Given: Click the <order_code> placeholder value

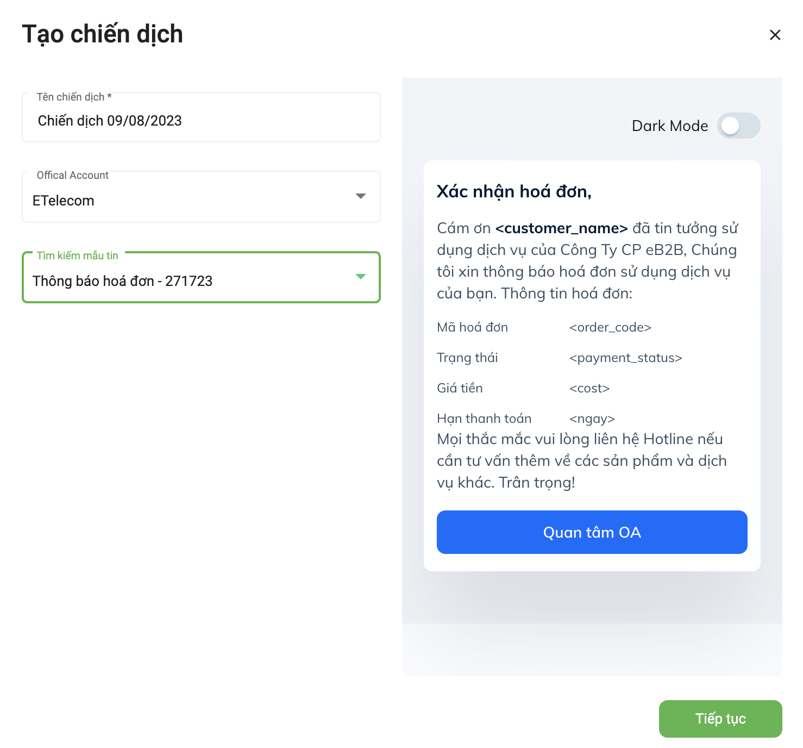Looking at the screenshot, I should (x=610, y=327).
